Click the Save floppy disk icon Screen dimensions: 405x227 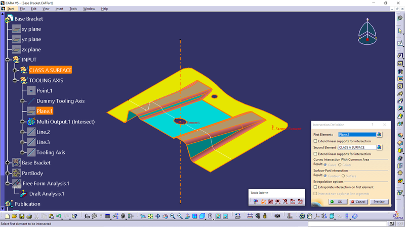[x=22, y=216]
